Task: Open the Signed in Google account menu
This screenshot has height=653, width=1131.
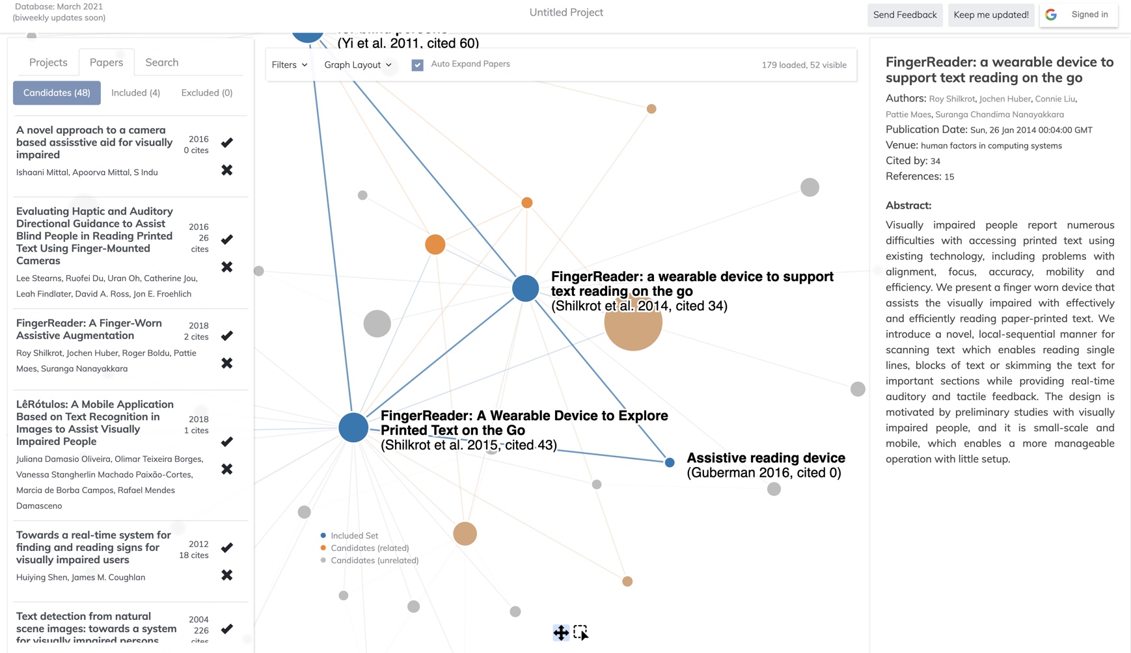Action: point(1078,14)
